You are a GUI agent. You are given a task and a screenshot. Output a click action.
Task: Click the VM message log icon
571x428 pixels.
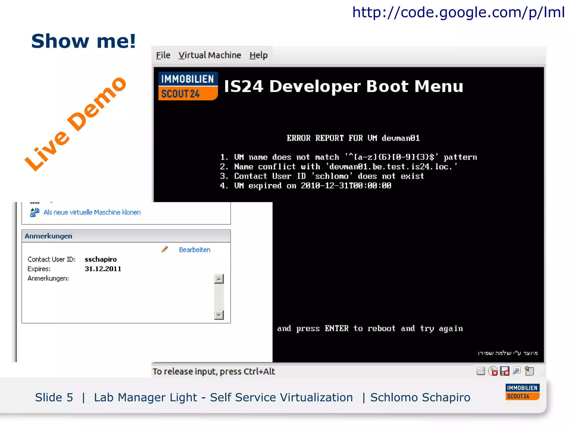pyautogui.click(x=529, y=371)
